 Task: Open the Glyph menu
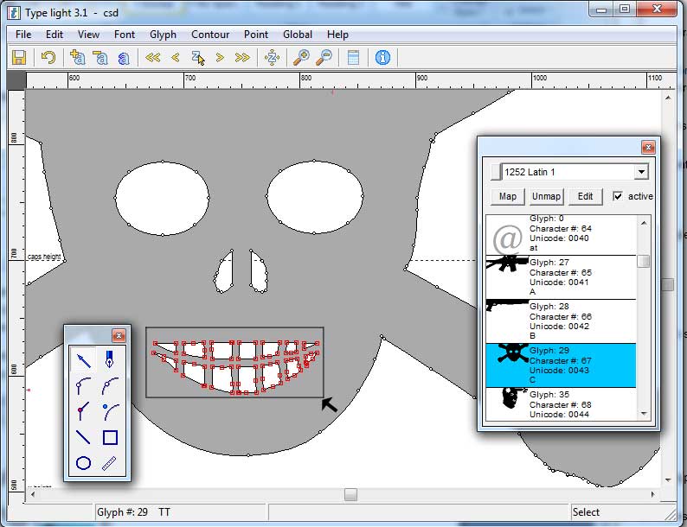coord(163,35)
